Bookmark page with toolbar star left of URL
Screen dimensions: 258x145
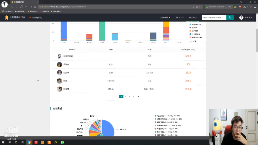tap(35, 7)
